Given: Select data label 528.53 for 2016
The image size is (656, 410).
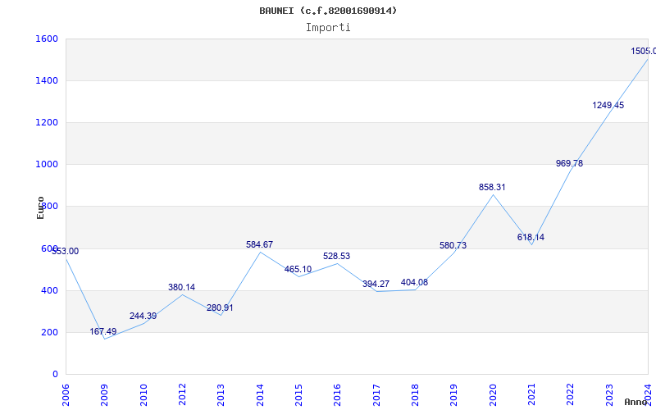Looking at the screenshot, I should click(336, 256).
